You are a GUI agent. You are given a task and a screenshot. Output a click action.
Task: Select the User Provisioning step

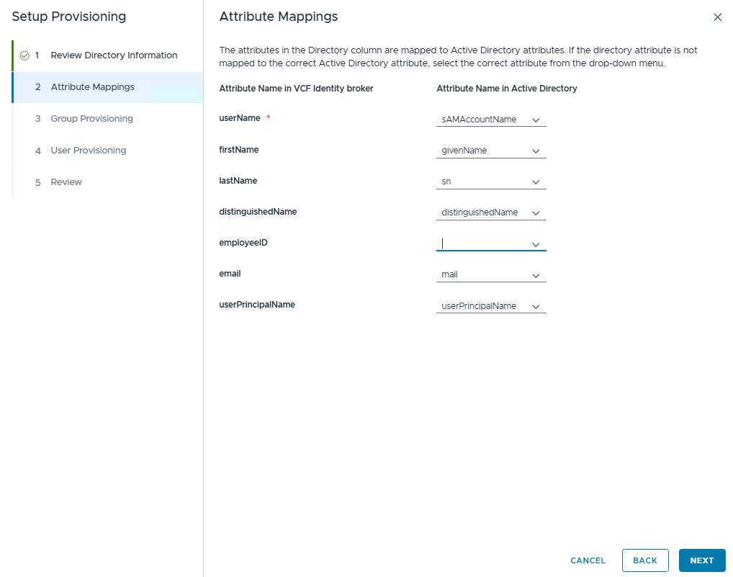click(x=107, y=151)
